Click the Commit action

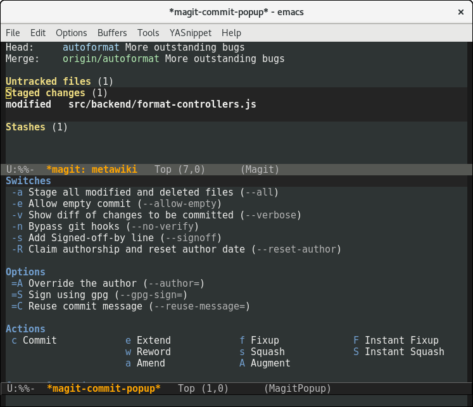39,341
